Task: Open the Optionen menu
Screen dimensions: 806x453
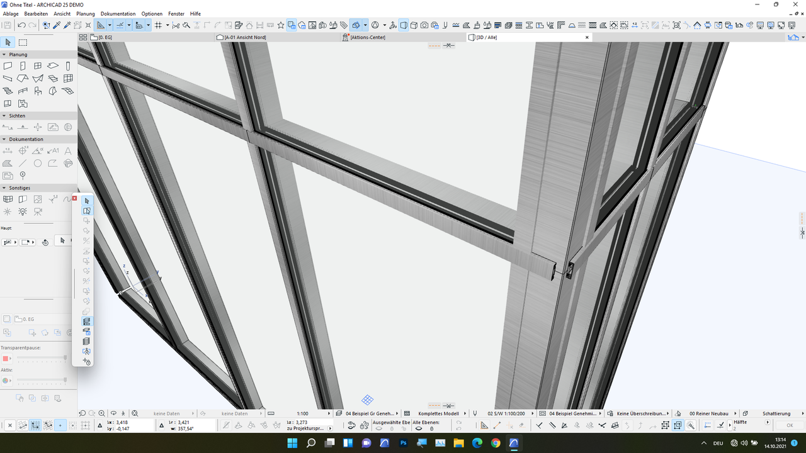Action: click(151, 13)
